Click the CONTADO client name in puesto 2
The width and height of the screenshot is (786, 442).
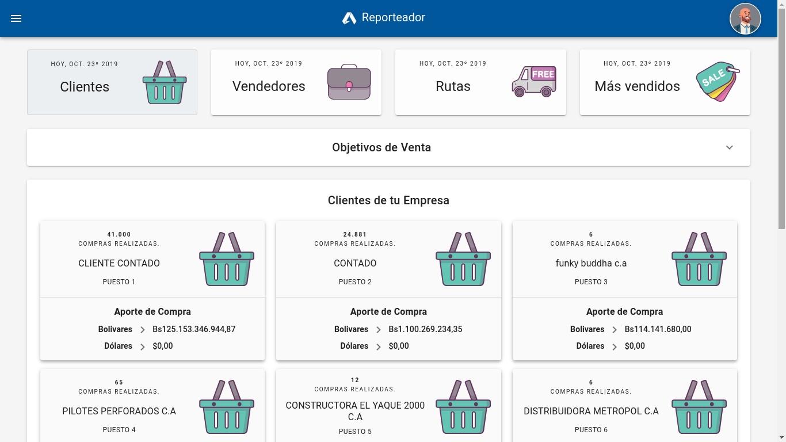(355, 263)
